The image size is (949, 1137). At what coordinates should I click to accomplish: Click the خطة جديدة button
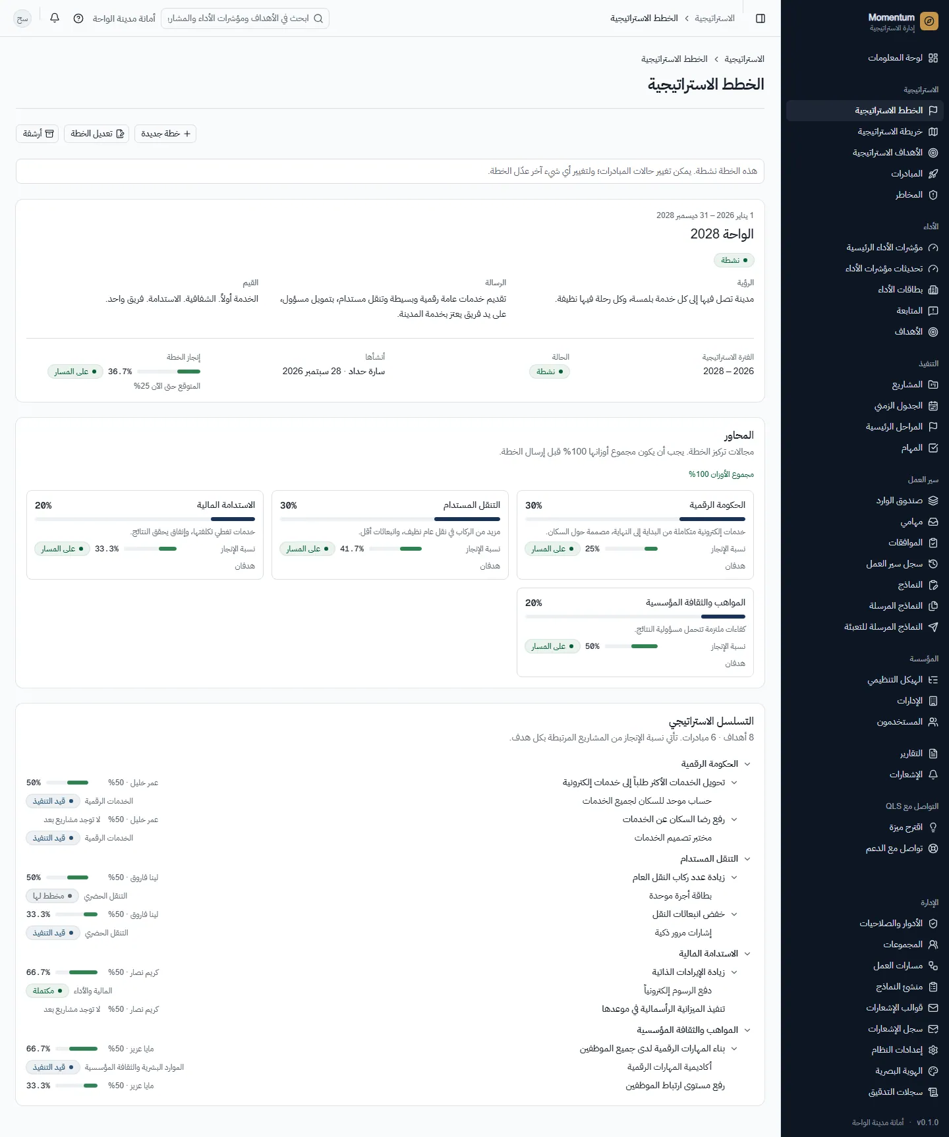point(165,134)
